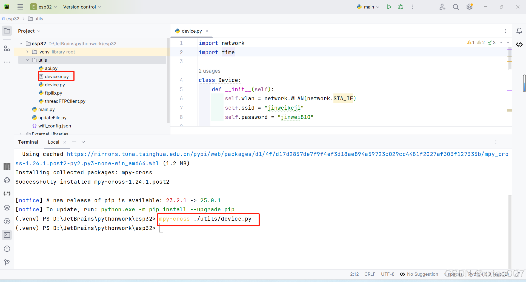Collapse the utils folder node
The width and height of the screenshot is (526, 282).
[x=27, y=60]
